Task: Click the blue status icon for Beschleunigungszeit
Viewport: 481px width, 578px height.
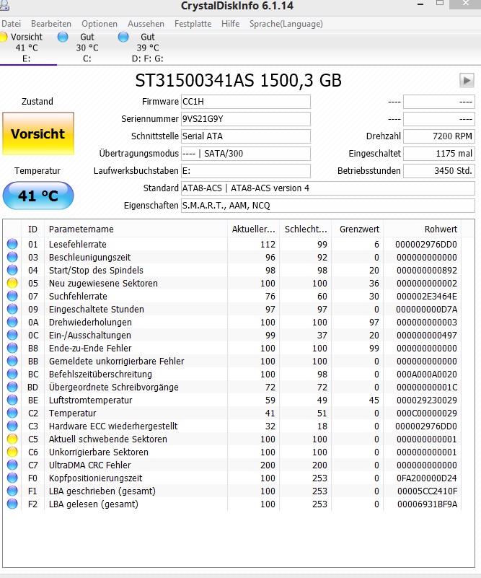Action: coord(12,257)
